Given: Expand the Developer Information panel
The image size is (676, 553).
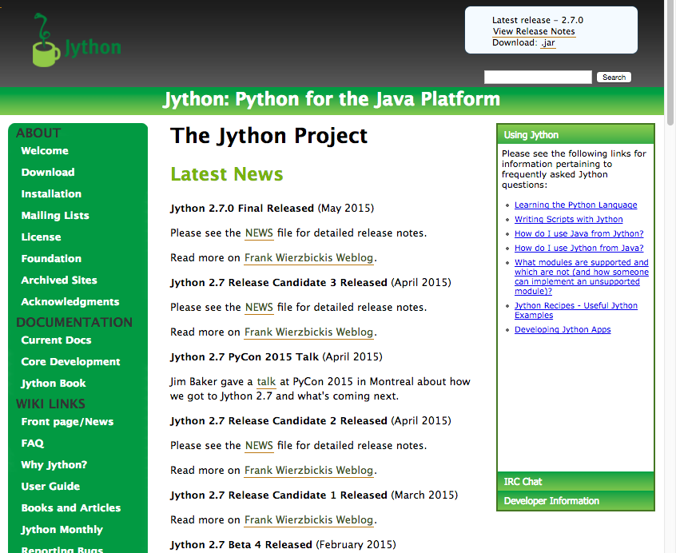Looking at the screenshot, I should (575, 501).
